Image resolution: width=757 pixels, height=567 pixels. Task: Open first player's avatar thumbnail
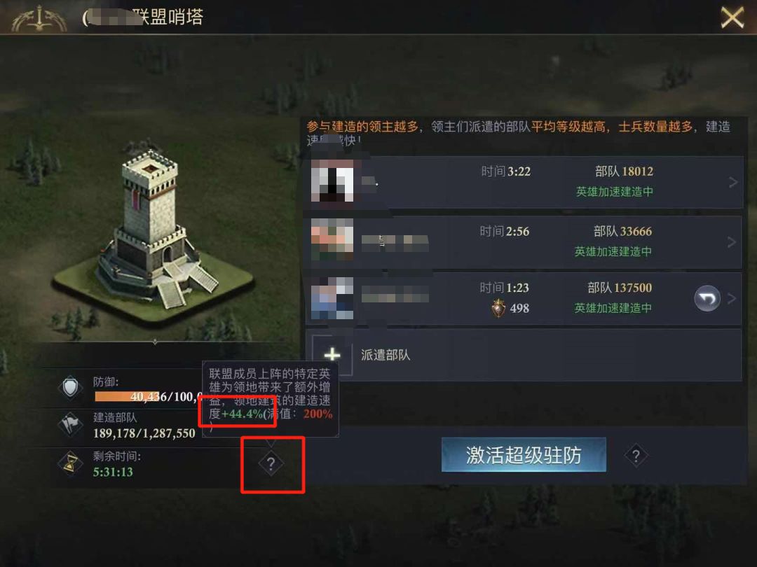(x=332, y=181)
